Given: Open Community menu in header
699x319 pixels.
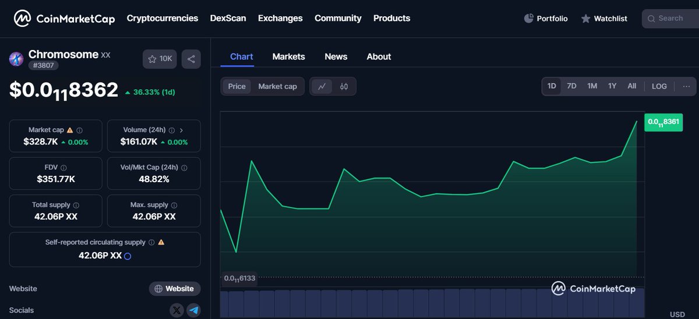Looking at the screenshot, I should (x=338, y=19).
